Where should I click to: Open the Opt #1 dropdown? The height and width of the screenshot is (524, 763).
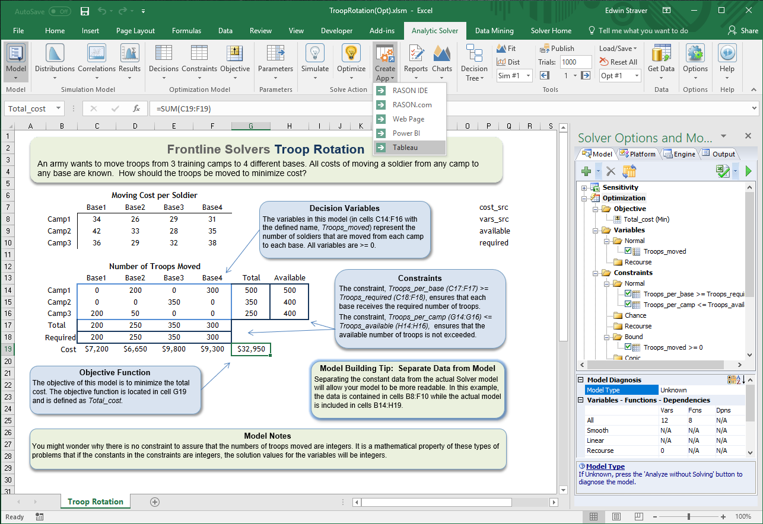637,76
